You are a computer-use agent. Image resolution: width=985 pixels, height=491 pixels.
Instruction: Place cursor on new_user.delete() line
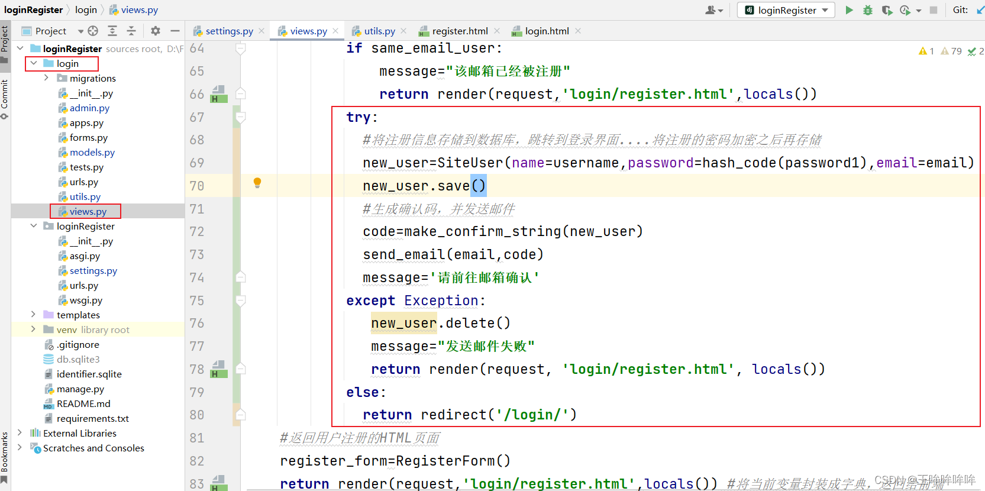click(441, 323)
